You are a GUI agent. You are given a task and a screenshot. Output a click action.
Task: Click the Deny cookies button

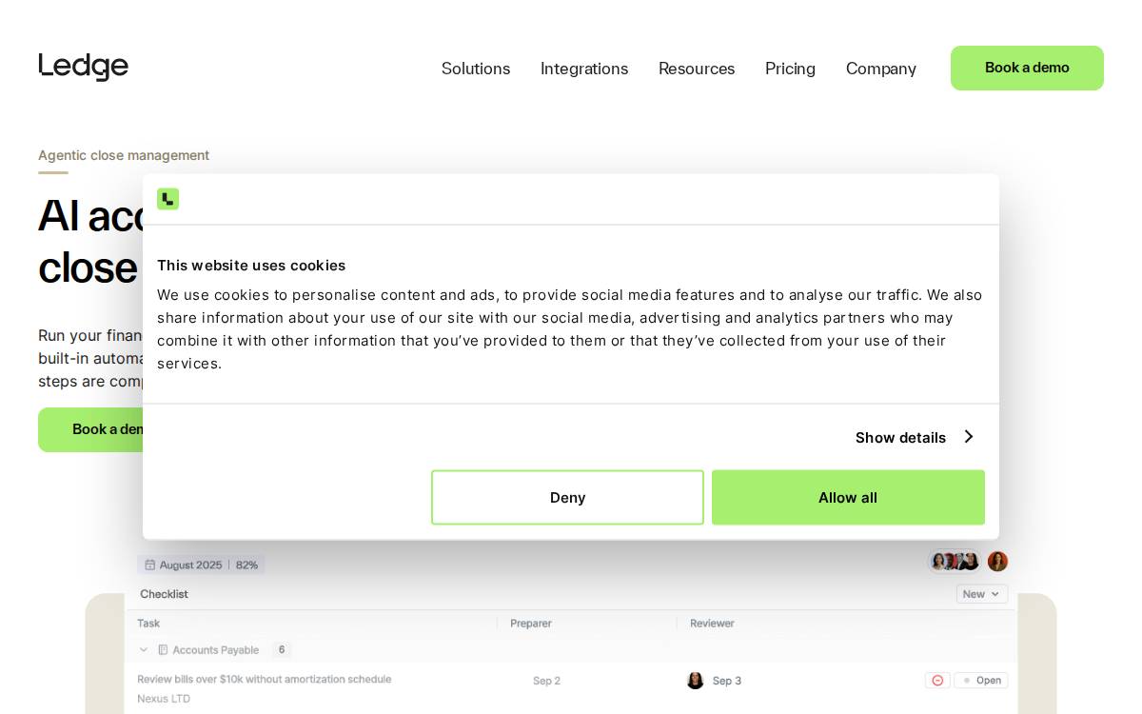[x=567, y=497]
